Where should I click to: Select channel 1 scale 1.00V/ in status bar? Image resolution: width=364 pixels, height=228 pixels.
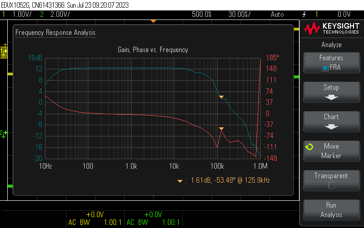(x=21, y=15)
